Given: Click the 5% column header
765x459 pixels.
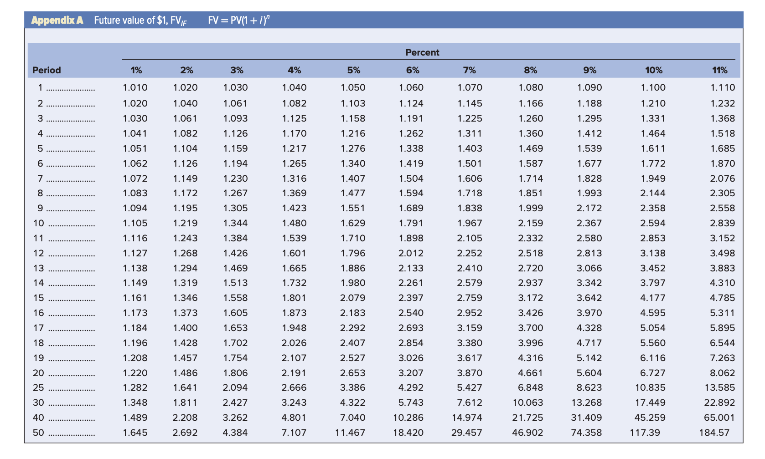Looking at the screenshot, I should pyautogui.click(x=354, y=70).
